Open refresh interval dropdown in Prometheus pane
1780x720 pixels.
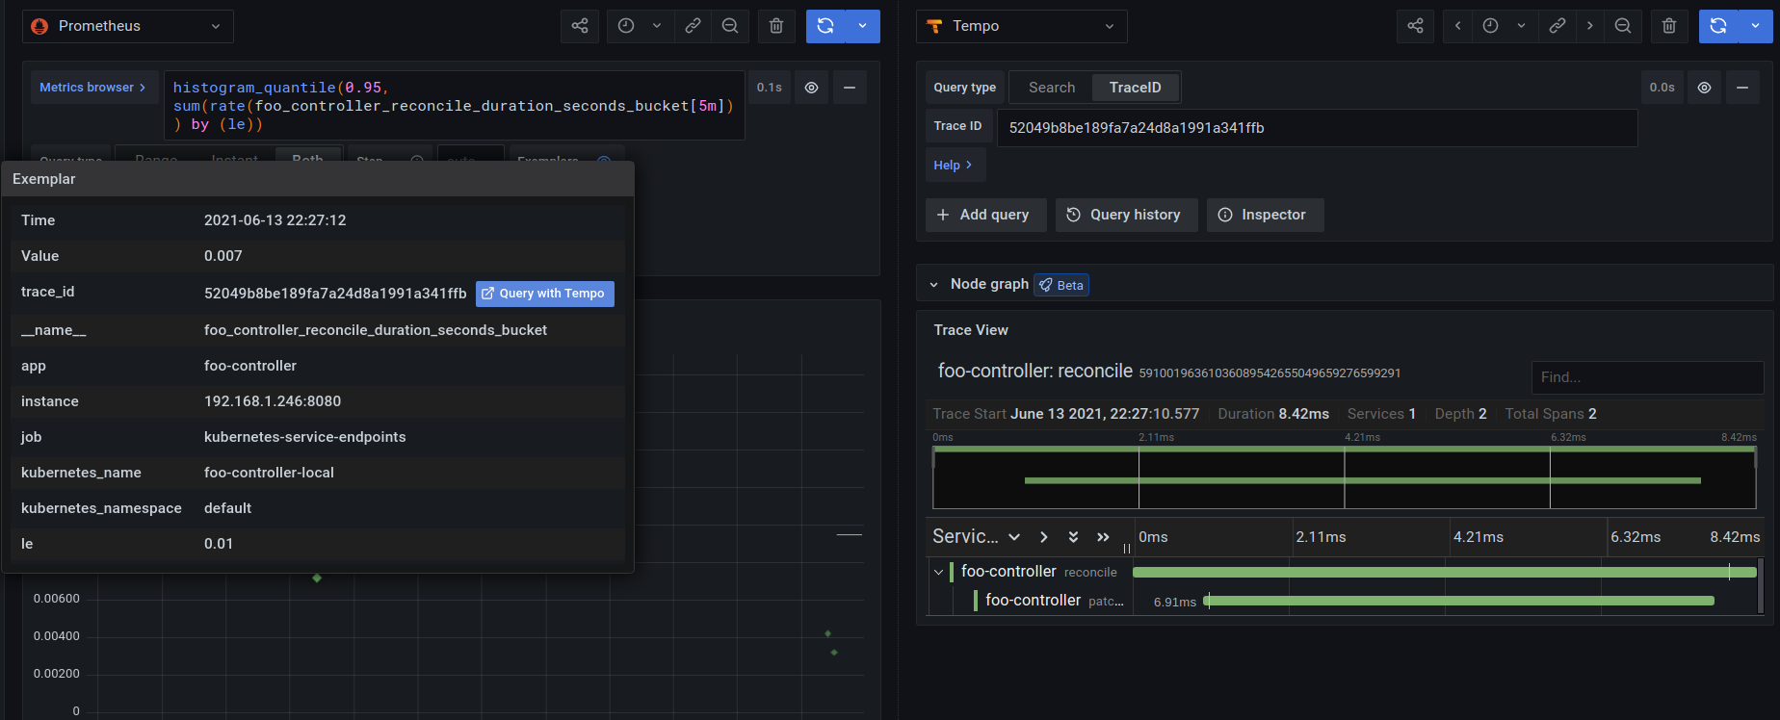(862, 26)
